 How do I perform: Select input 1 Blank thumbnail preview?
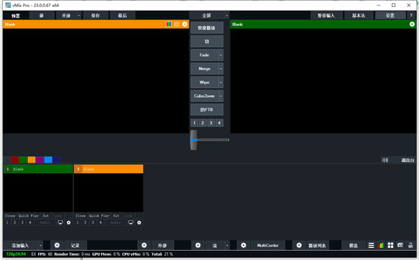coord(38,193)
